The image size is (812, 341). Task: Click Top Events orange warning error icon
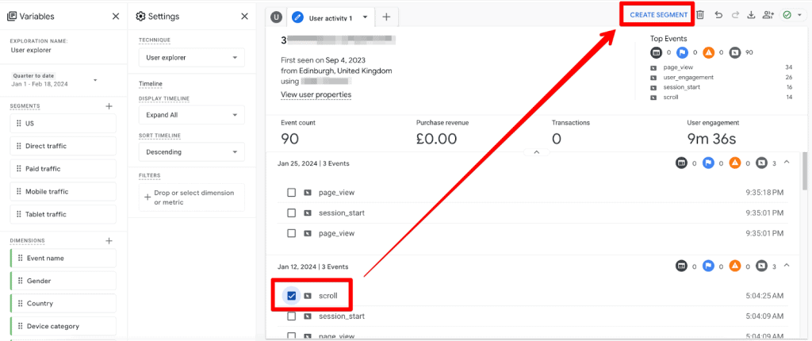point(708,52)
